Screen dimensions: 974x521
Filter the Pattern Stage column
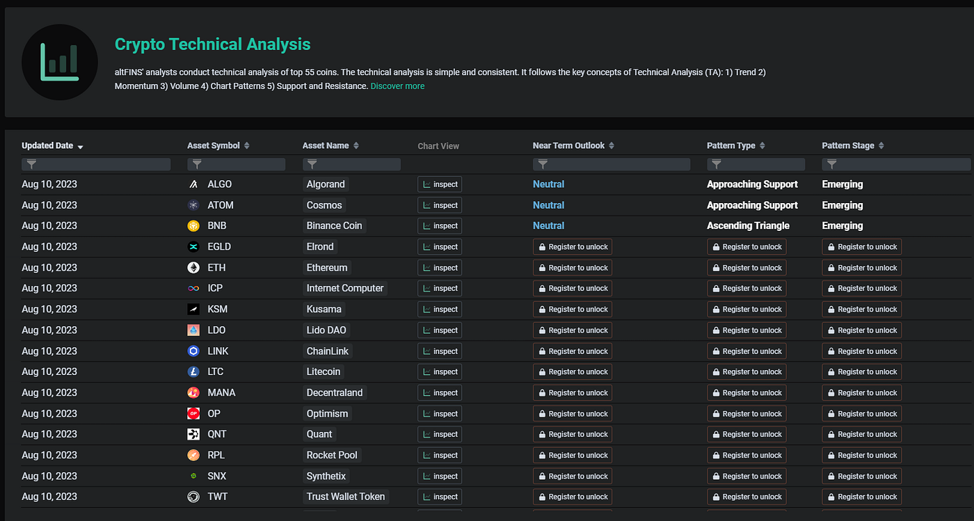pyautogui.click(x=896, y=164)
